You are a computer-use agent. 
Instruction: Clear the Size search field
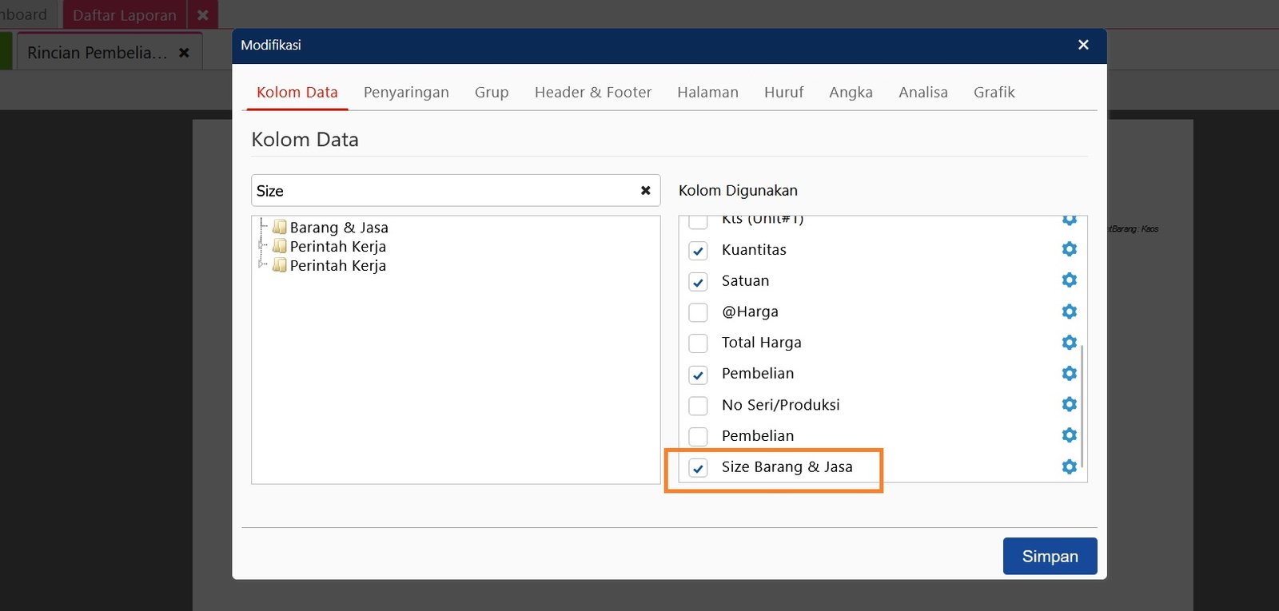tap(645, 191)
